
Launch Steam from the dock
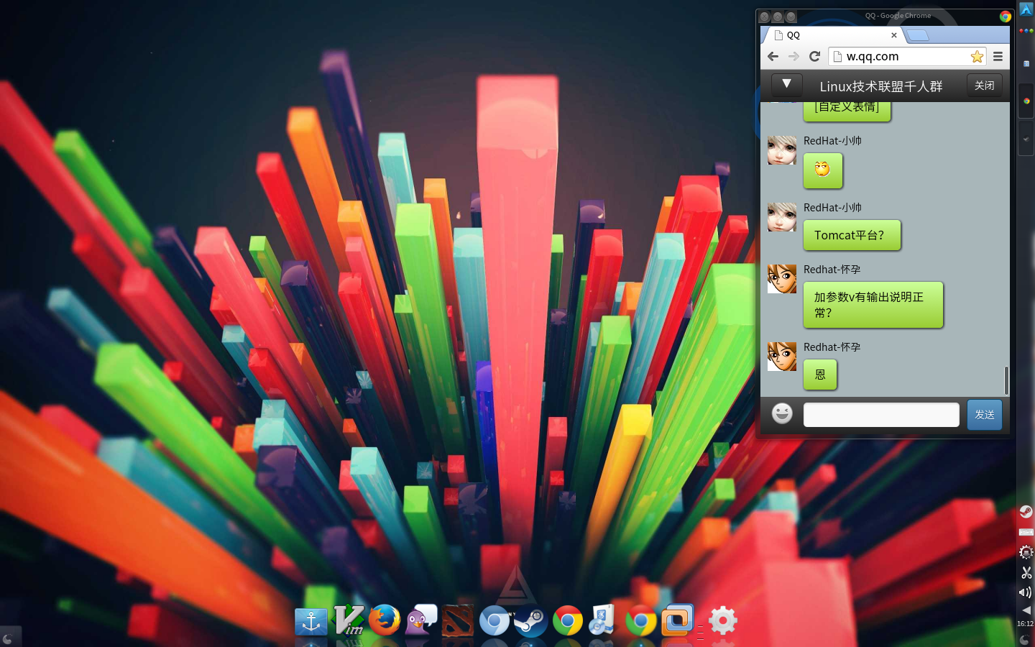pyautogui.click(x=531, y=621)
